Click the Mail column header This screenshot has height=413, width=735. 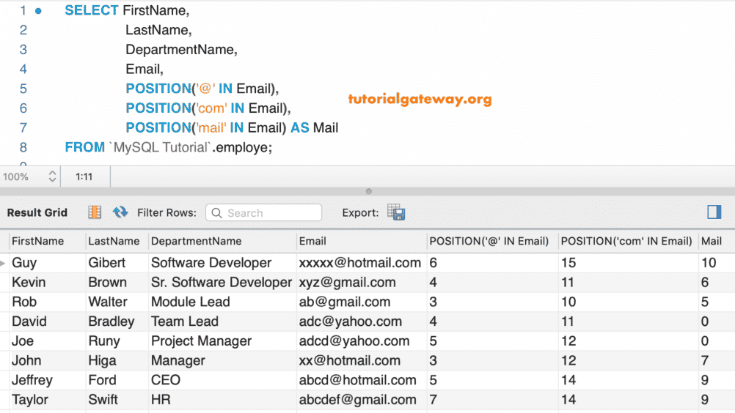tap(711, 241)
